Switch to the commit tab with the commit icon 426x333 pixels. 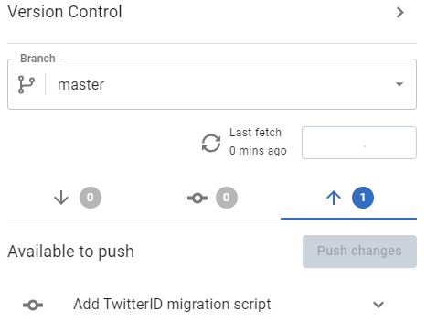click(212, 198)
